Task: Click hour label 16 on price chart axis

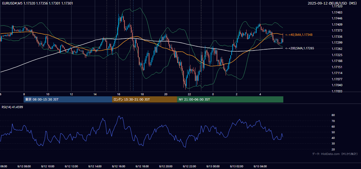Action: click(119, 94)
